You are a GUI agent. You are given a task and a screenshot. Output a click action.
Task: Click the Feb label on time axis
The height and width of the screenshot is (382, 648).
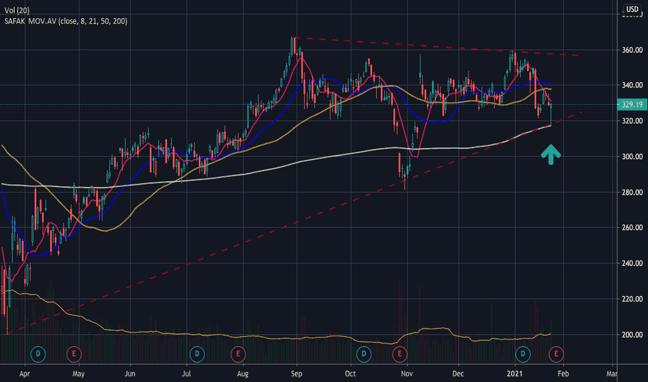563,374
